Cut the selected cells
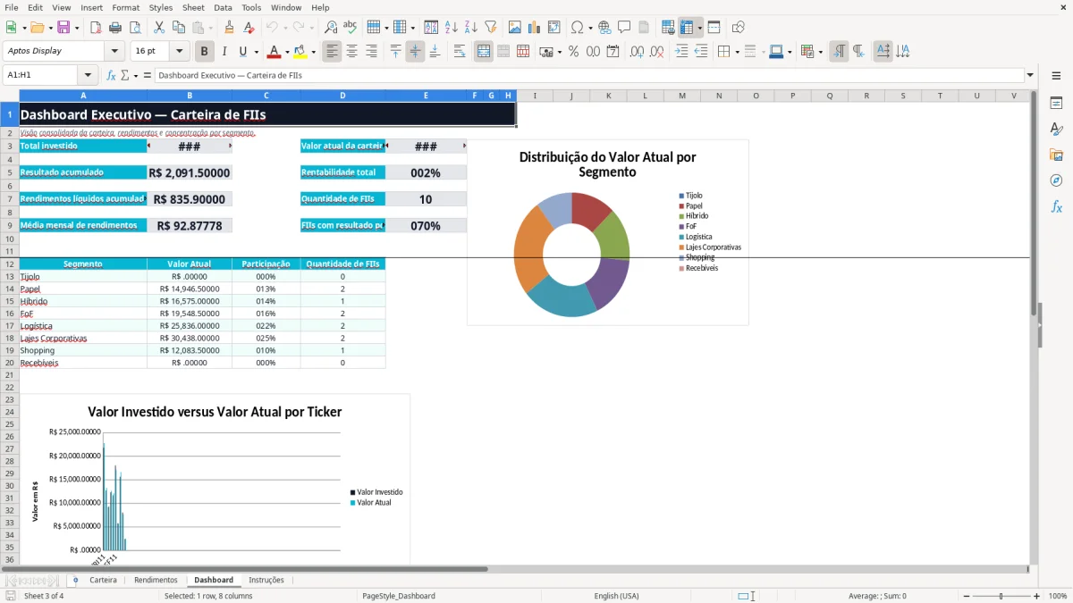Viewport: 1073px width, 603px height. (158, 28)
